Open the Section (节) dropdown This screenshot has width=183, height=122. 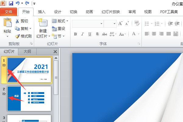tap(59, 36)
